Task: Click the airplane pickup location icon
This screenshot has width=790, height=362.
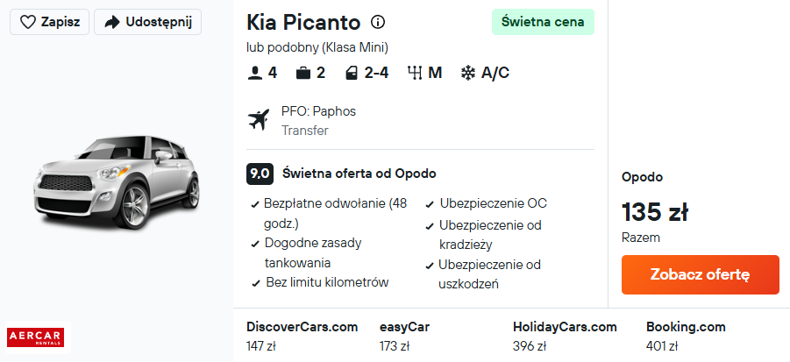Action: click(x=260, y=120)
